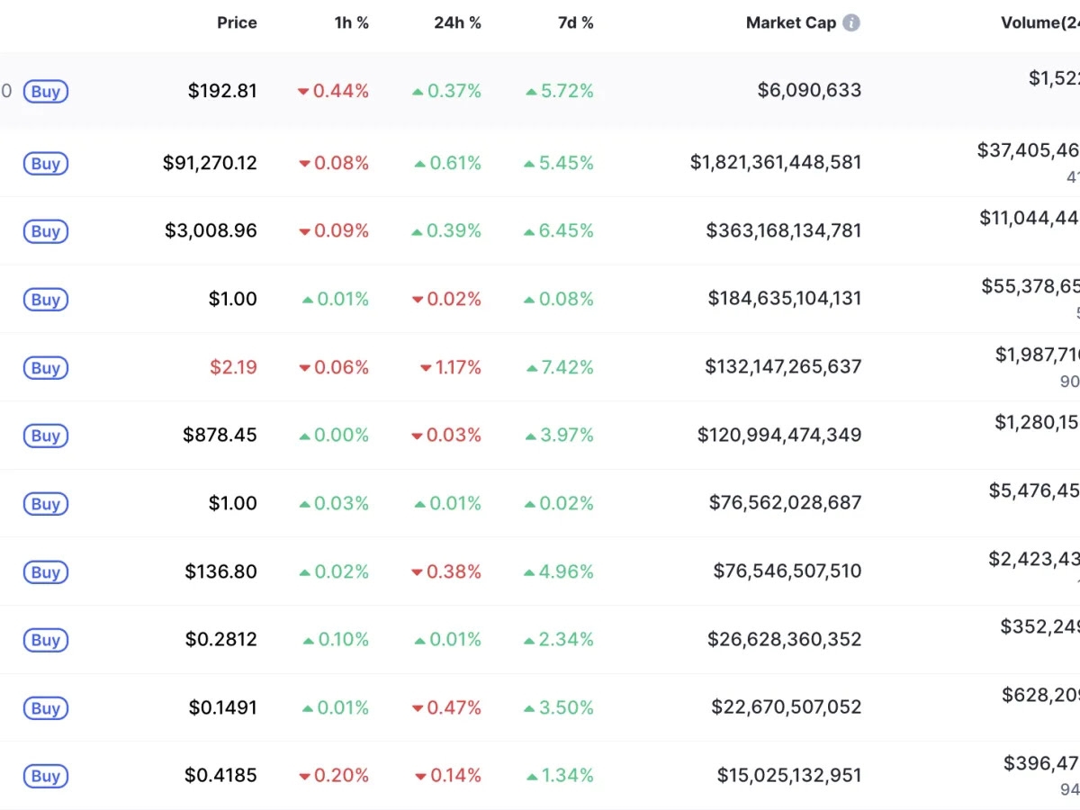Sort by Volume(24h) column header
The height and width of the screenshot is (810, 1080).
pyautogui.click(x=1040, y=23)
